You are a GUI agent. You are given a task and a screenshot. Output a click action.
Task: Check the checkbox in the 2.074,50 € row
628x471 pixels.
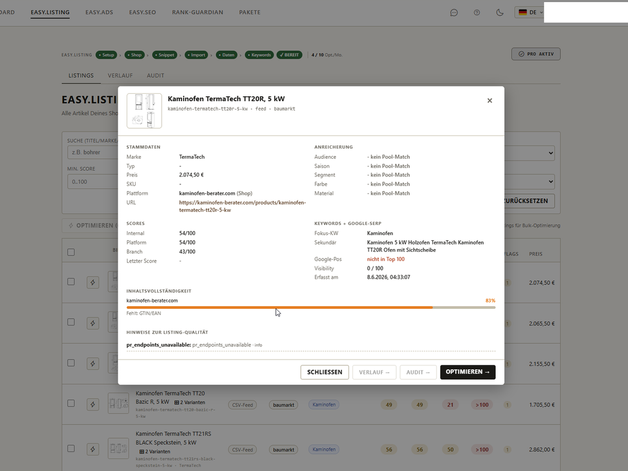click(x=71, y=282)
